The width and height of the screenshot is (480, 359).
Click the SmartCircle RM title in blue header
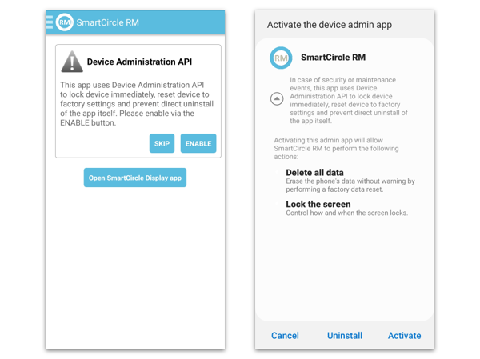[x=107, y=22]
